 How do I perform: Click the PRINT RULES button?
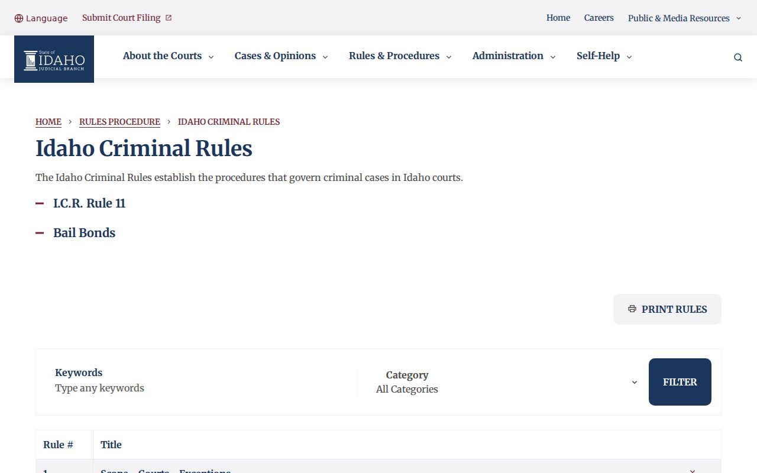667,309
